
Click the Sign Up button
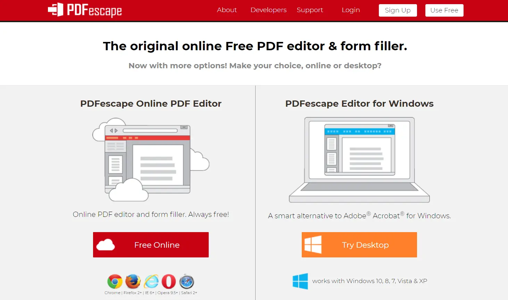coord(398,10)
